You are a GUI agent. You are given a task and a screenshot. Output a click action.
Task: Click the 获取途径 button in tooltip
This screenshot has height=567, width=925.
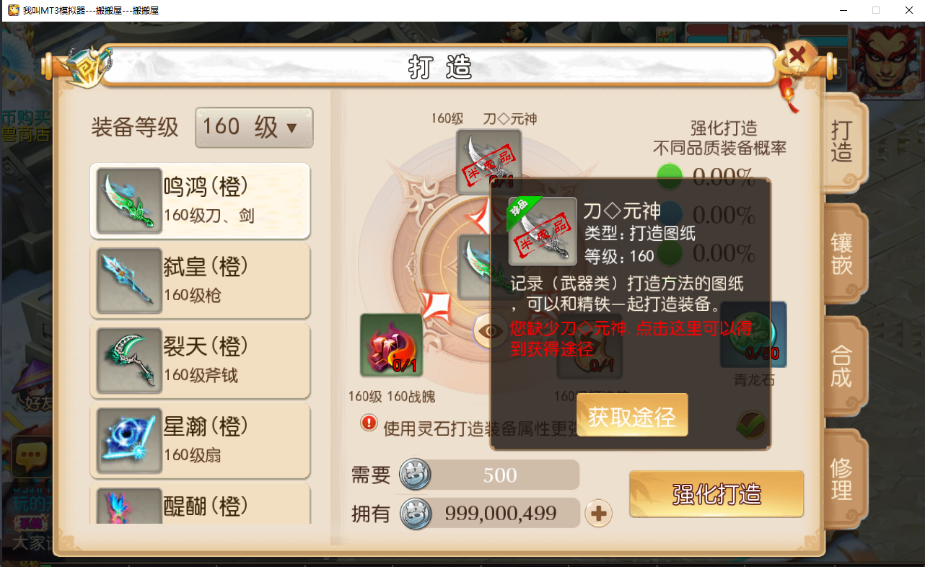(x=632, y=416)
